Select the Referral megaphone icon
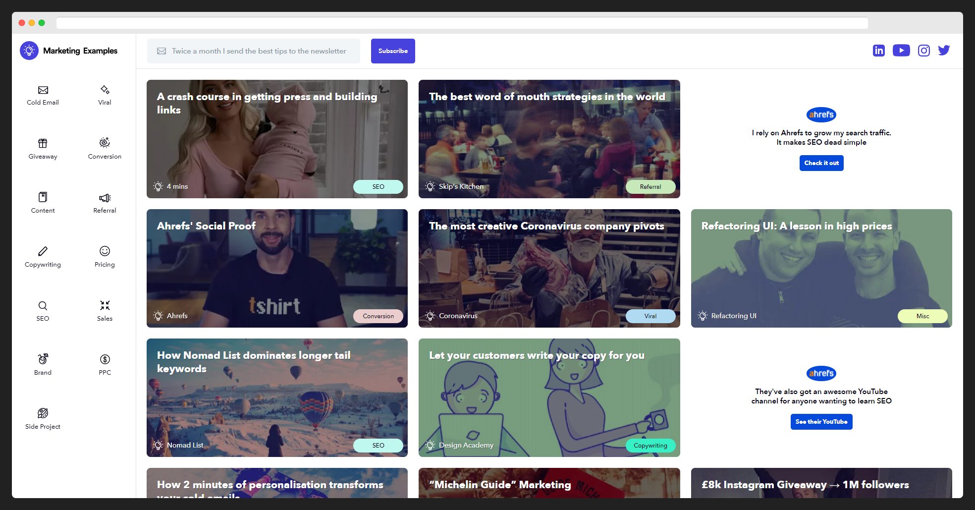 click(x=105, y=198)
